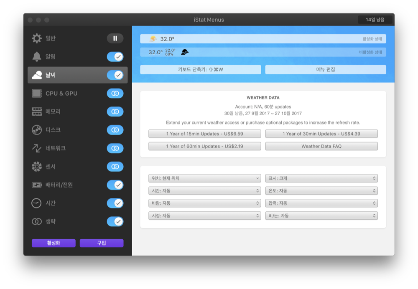Image resolution: width=418 pixels, height=289 pixels.
Task: Open the 위치: 현재 위치 dropdown
Action: 205,178
